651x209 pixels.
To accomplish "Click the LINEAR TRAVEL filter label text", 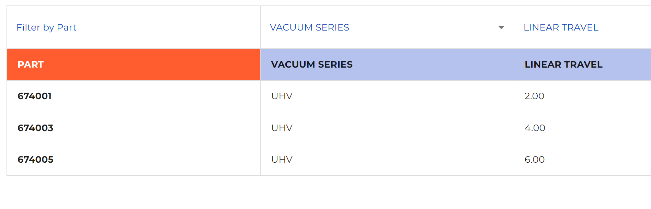I will pos(561,27).
